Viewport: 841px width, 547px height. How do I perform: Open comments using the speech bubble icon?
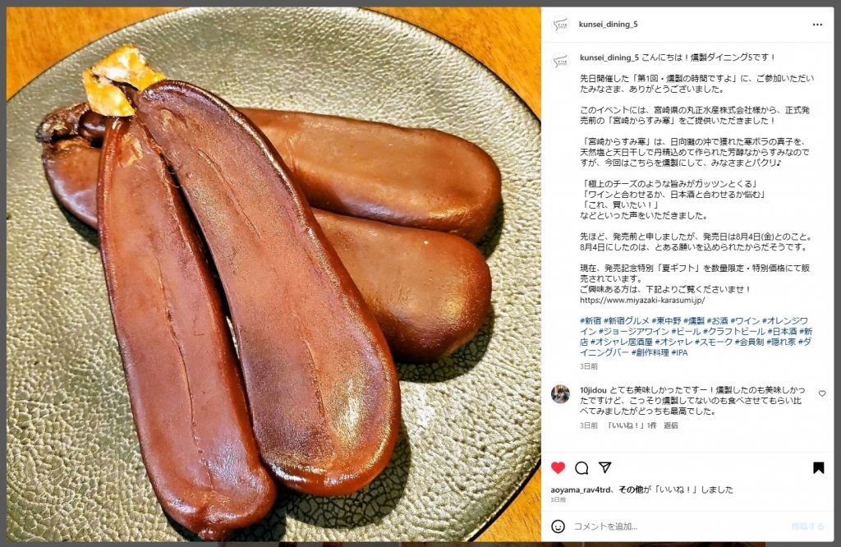[x=581, y=468]
